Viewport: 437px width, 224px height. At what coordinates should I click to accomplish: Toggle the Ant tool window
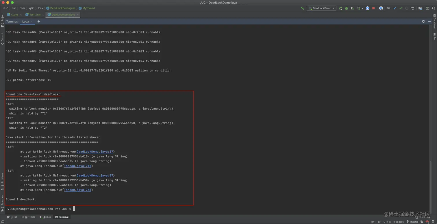point(434,37)
